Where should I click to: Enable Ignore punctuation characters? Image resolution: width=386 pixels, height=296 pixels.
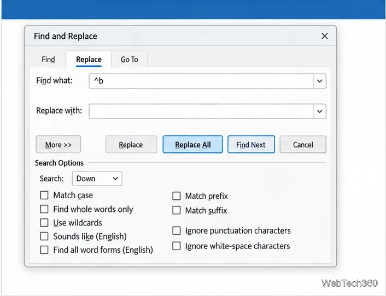click(177, 230)
